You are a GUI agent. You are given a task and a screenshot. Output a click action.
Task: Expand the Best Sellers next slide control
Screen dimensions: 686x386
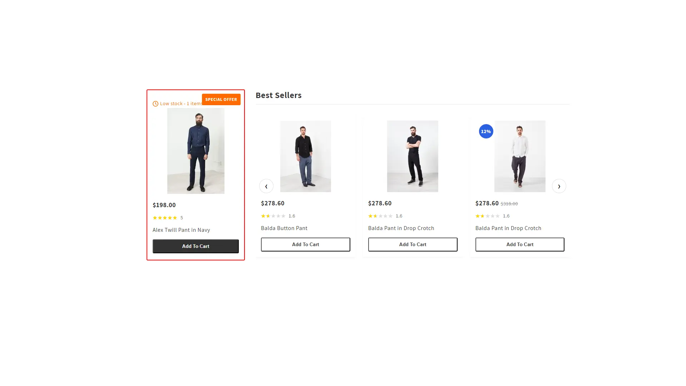pyautogui.click(x=559, y=186)
